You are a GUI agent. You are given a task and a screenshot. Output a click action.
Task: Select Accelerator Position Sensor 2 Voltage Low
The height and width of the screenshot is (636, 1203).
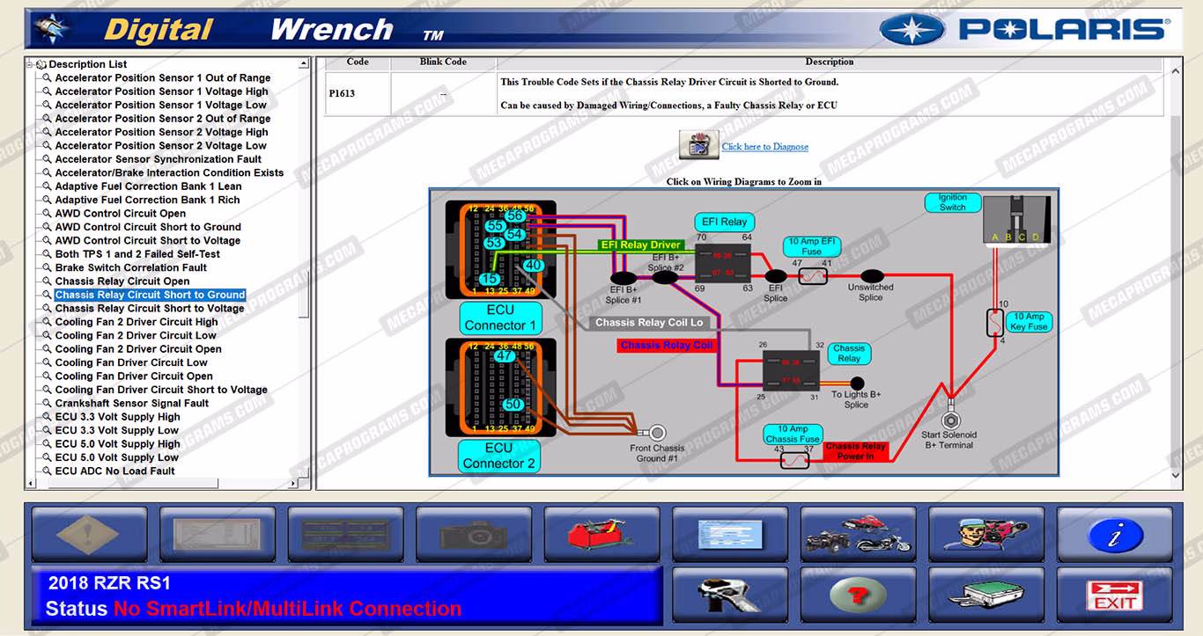point(160,146)
